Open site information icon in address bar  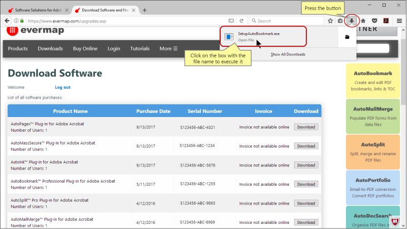(x=16, y=21)
